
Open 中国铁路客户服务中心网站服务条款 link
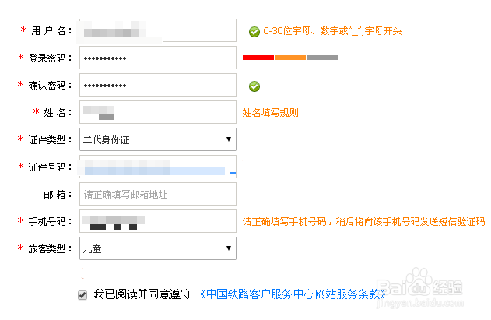point(293,294)
